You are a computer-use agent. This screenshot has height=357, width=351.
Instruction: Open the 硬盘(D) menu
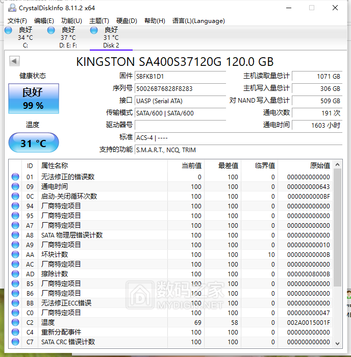coord(127,21)
